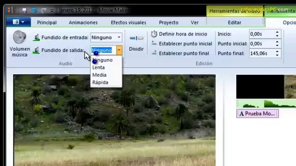Click the Herramientas de vídeo contextual tab header
Image resolution: width=296 pixels, height=166 pixels.
coord(234,11)
